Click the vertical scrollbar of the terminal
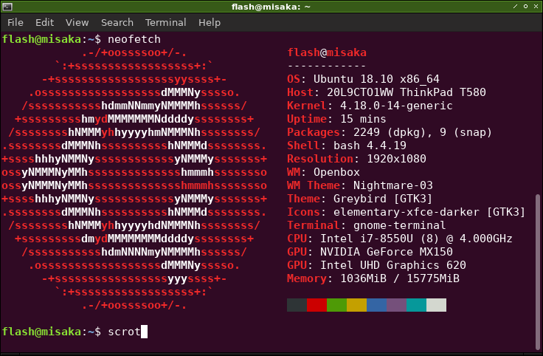The height and width of the screenshot is (356, 543). coord(537,272)
